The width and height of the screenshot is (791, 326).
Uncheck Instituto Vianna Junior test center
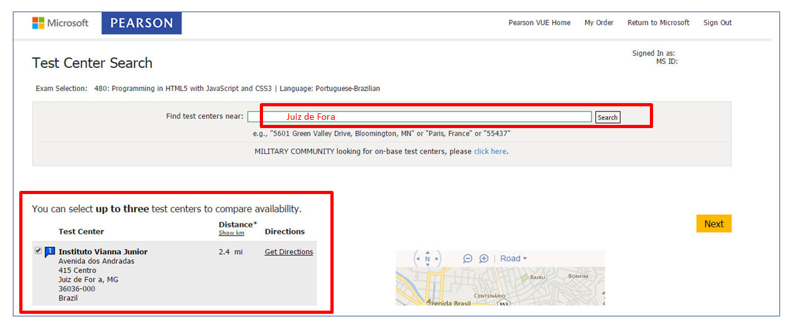(x=38, y=251)
